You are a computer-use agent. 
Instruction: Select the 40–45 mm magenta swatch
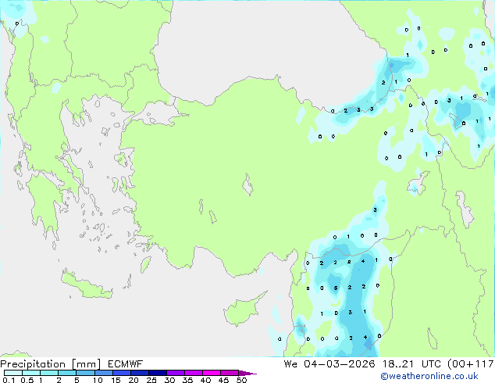coord(212,373)
